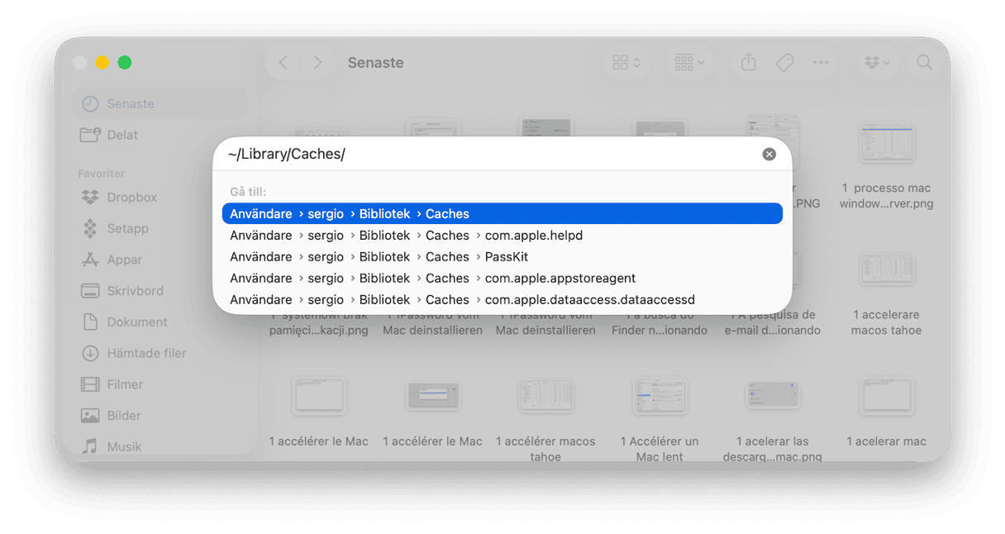
Task: Click the Setapp icon in the sidebar
Action: tap(90, 228)
